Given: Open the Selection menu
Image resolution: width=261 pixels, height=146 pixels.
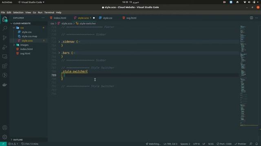Looking at the screenshot, I should coord(18,13).
